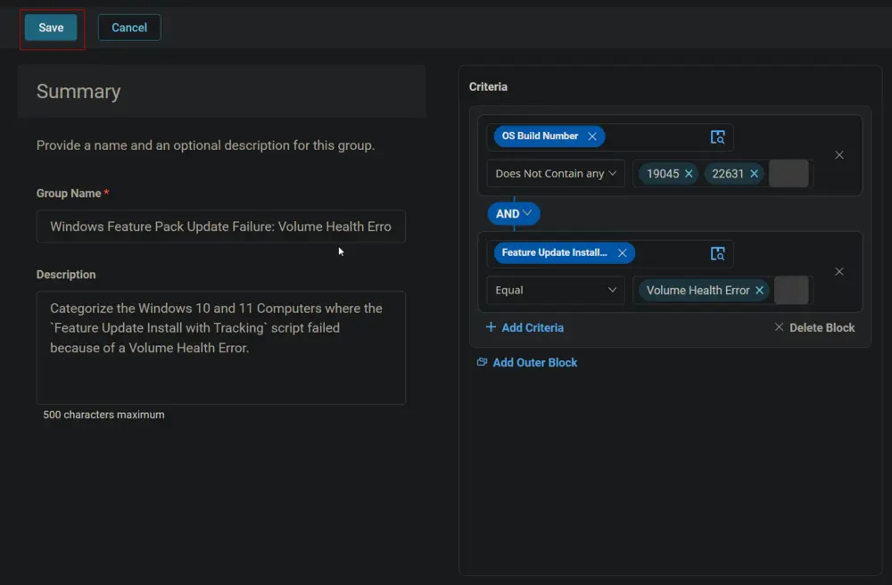Edit the Group Name field
The image size is (892, 585).
pyautogui.click(x=220, y=227)
